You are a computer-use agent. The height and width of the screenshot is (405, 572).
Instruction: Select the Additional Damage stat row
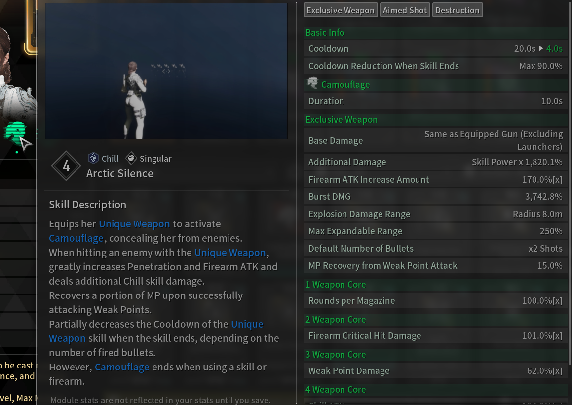point(436,162)
